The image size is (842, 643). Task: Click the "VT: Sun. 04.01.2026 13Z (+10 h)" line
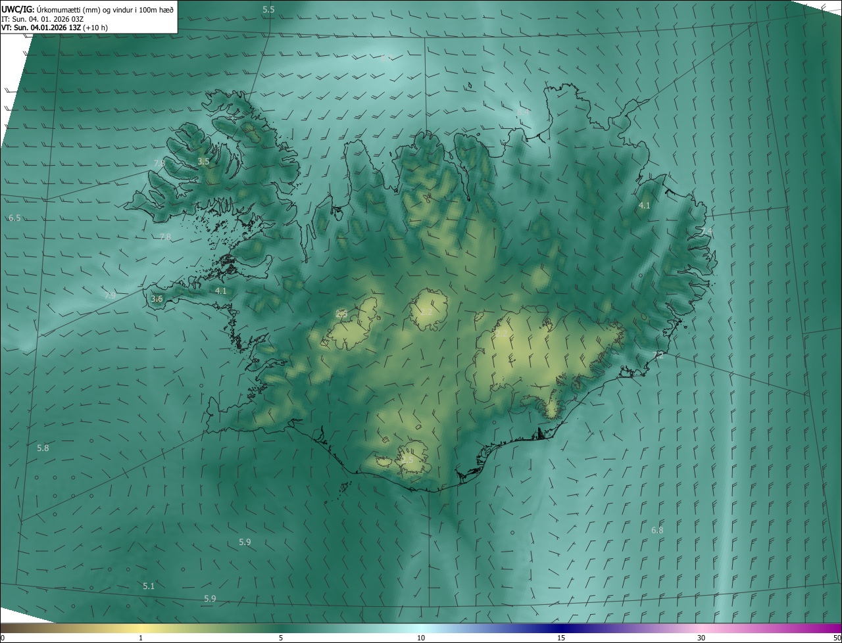(x=55, y=28)
